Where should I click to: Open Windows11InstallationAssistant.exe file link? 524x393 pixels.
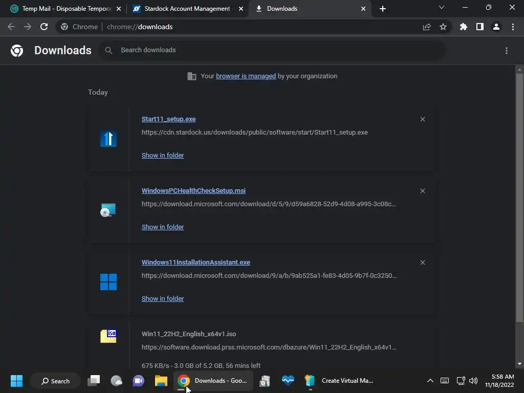tap(196, 263)
